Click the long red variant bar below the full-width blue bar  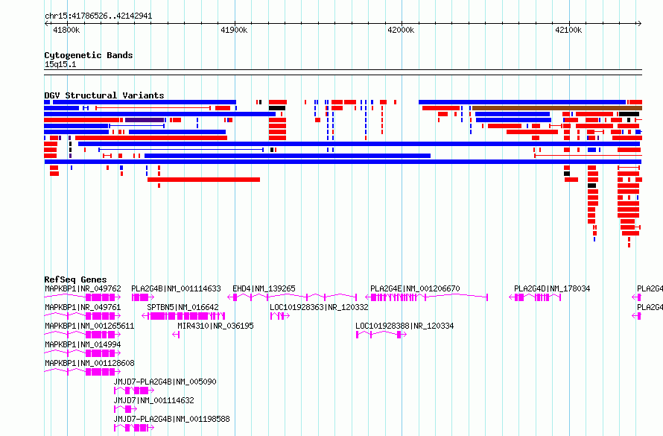pos(203,180)
